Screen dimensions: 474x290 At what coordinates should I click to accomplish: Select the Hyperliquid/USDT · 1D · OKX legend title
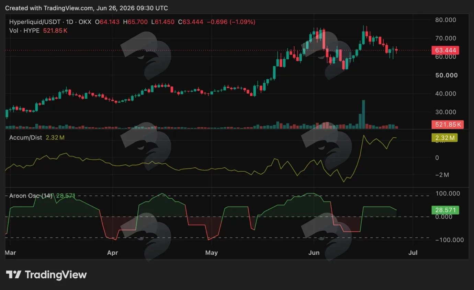coord(51,22)
